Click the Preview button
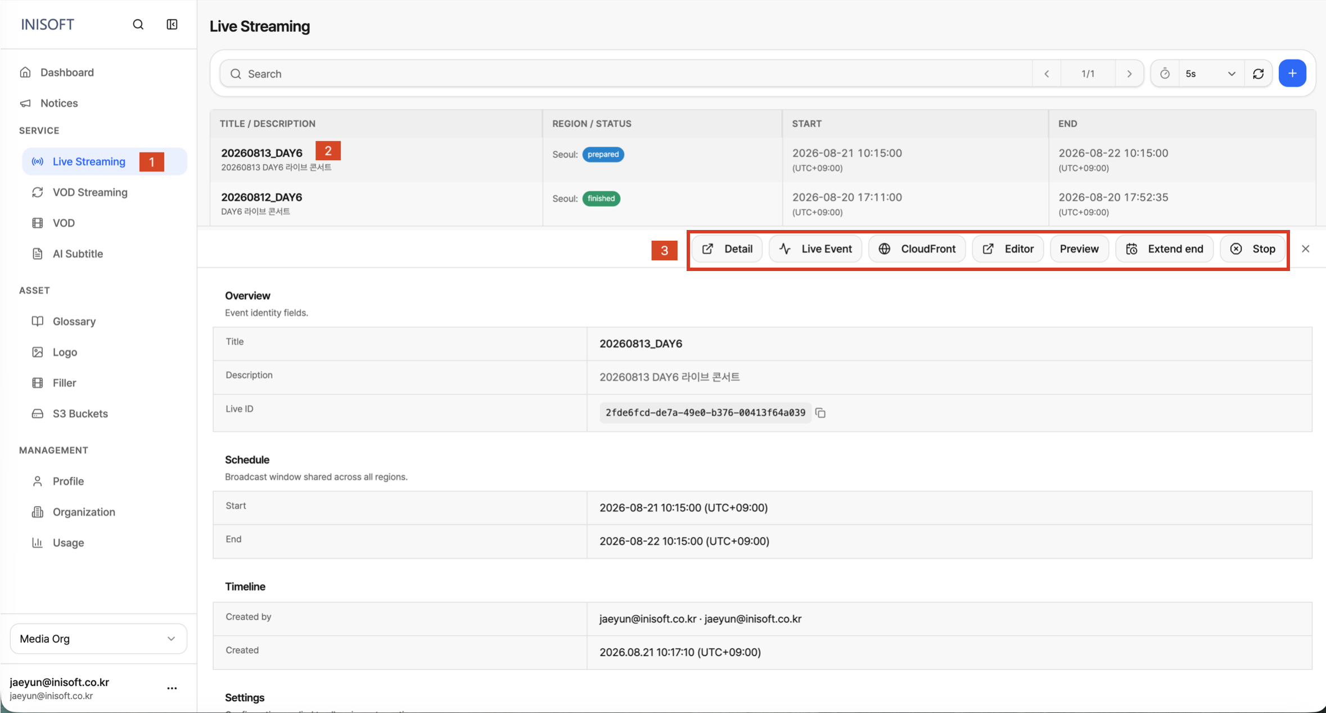The height and width of the screenshot is (713, 1326). point(1079,249)
